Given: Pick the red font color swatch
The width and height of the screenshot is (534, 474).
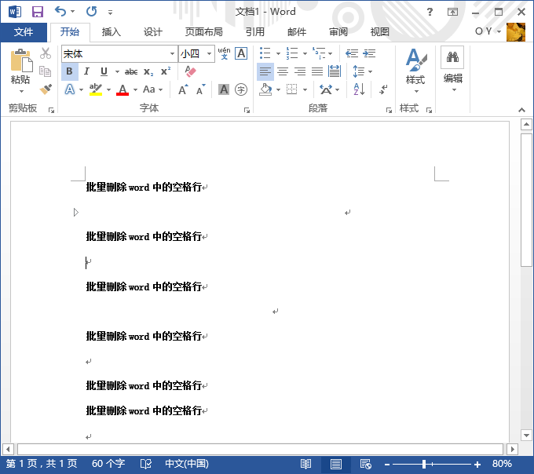Looking at the screenshot, I should pos(123,89).
